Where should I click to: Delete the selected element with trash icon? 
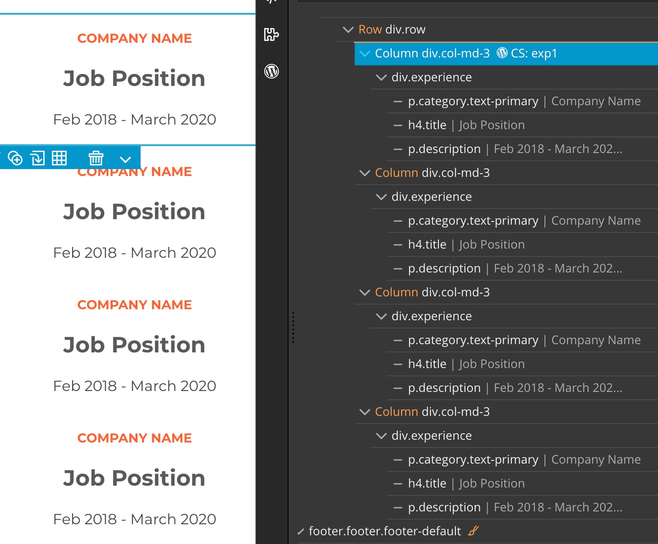pyautogui.click(x=96, y=158)
